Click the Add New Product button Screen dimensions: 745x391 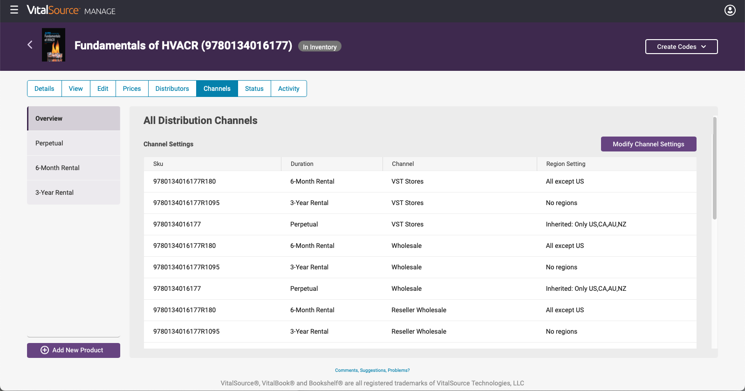point(74,350)
